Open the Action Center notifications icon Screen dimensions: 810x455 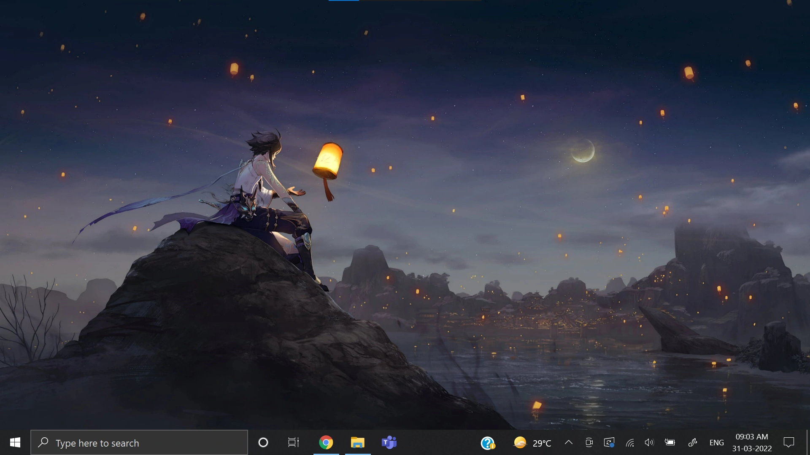tap(788, 442)
